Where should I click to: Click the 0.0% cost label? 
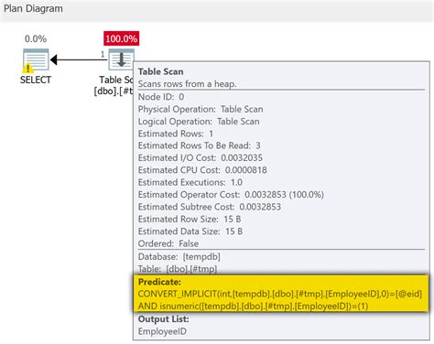(36, 38)
